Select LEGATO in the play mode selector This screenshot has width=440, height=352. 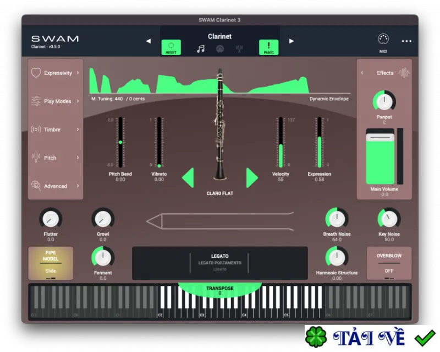pyautogui.click(x=219, y=256)
